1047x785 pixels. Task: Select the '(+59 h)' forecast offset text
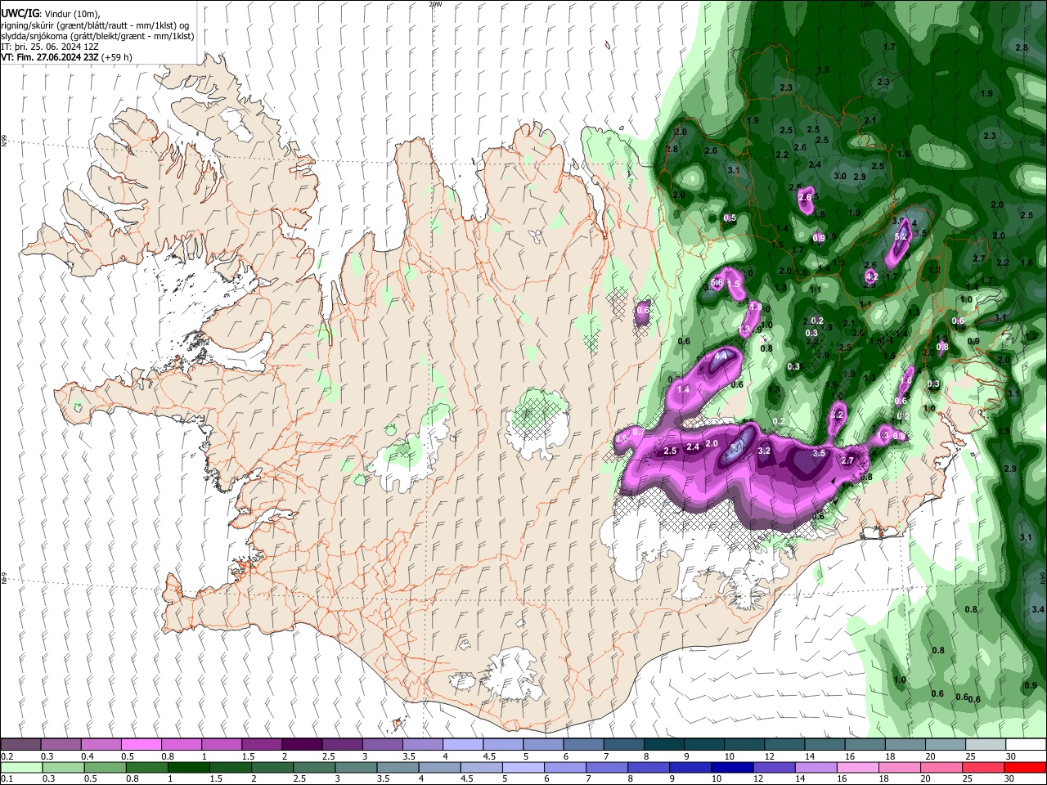pos(117,57)
